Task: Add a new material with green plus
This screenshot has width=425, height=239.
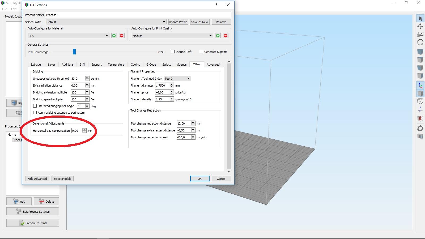Action: tap(114, 36)
